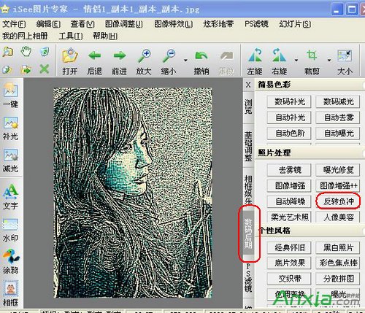
Task: Click the green X delete icon
Action: (x=45, y=69)
